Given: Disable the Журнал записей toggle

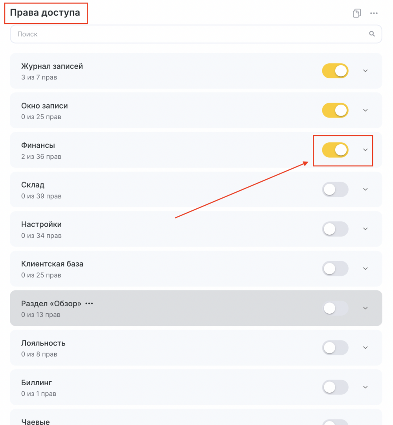Looking at the screenshot, I should 335,71.
